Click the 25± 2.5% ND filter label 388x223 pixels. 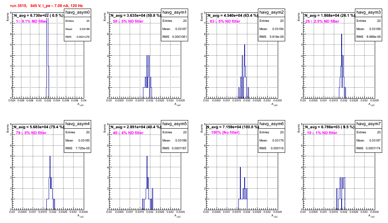click(x=322, y=21)
